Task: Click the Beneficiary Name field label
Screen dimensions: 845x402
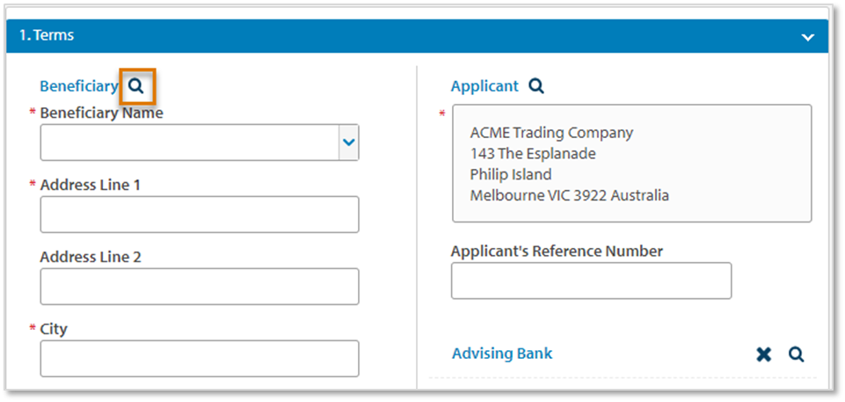Action: tap(101, 113)
